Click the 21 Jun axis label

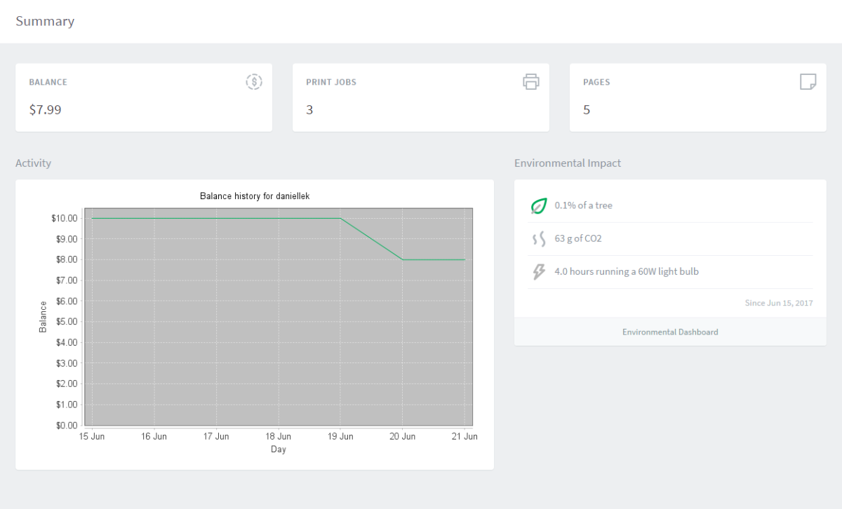tap(465, 435)
